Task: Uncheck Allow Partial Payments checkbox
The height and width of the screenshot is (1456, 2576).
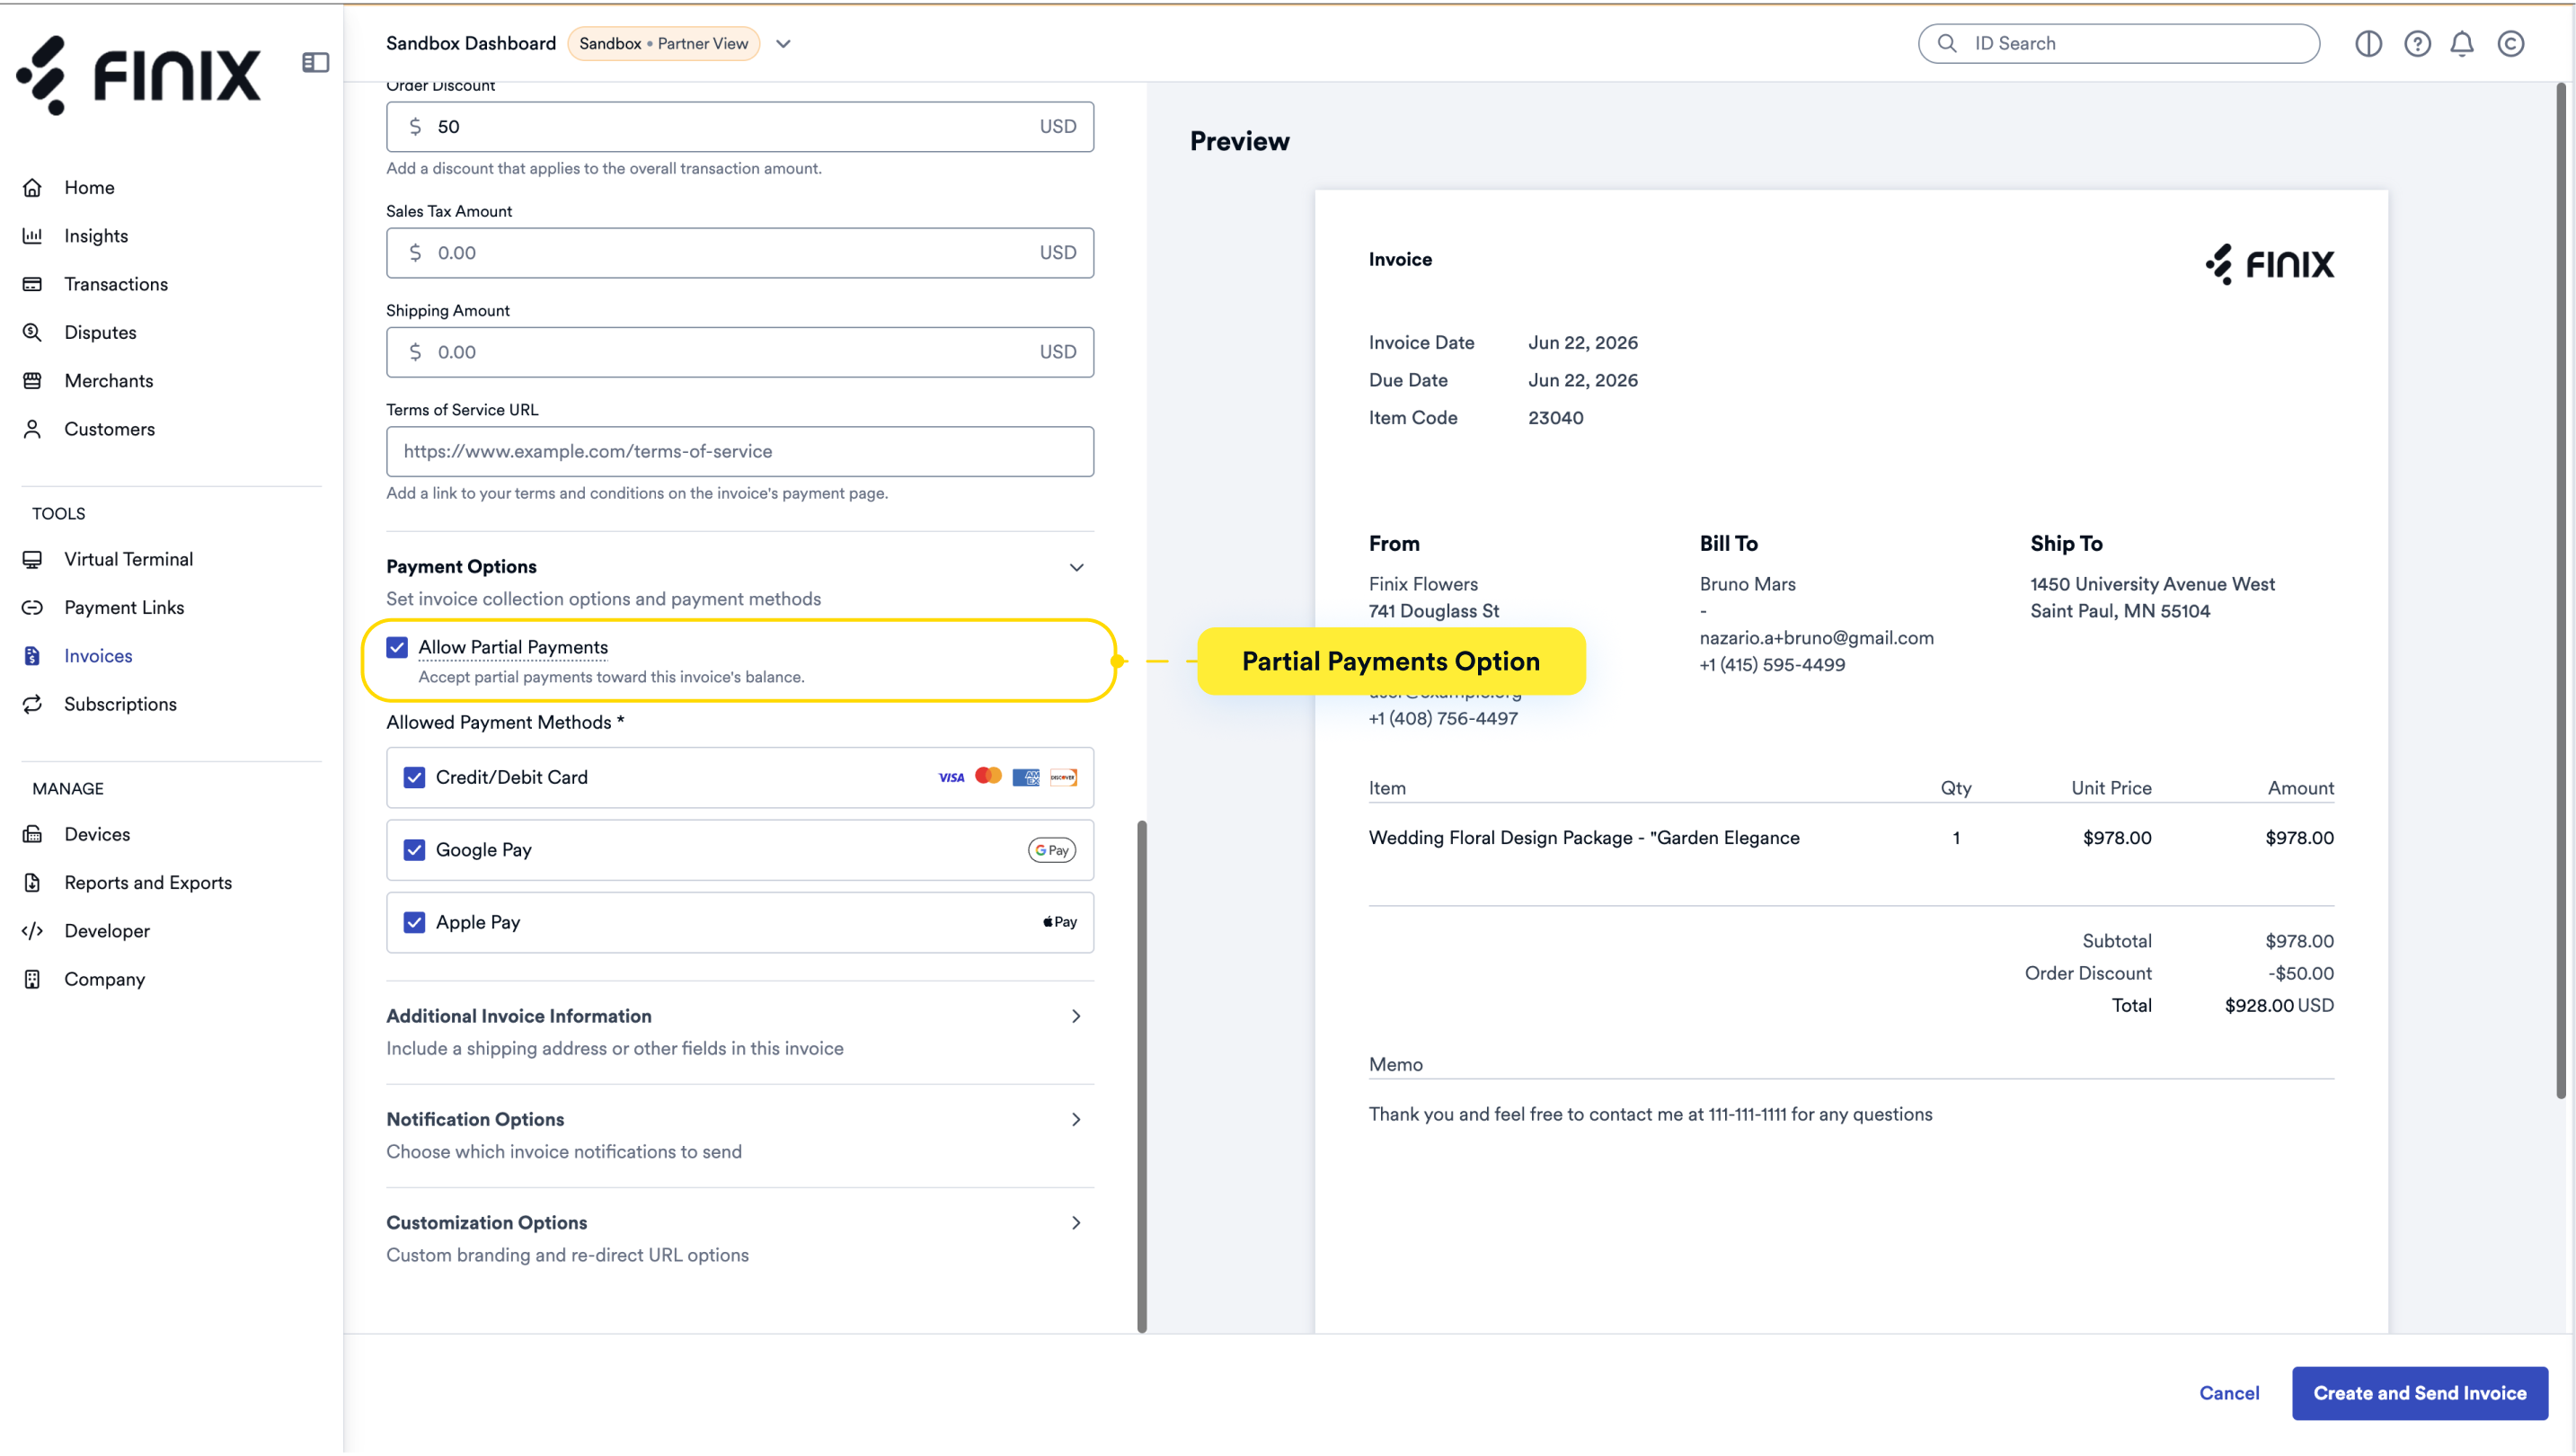Action: click(x=397, y=647)
